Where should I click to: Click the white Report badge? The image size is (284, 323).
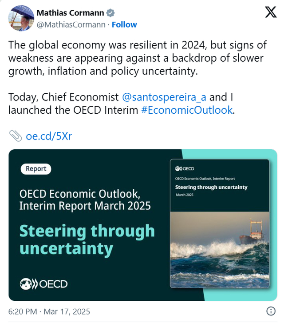36,169
